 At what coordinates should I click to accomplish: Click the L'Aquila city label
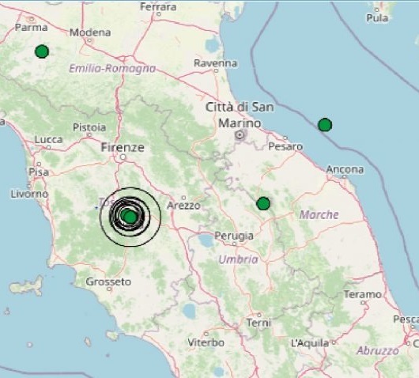click(310, 343)
